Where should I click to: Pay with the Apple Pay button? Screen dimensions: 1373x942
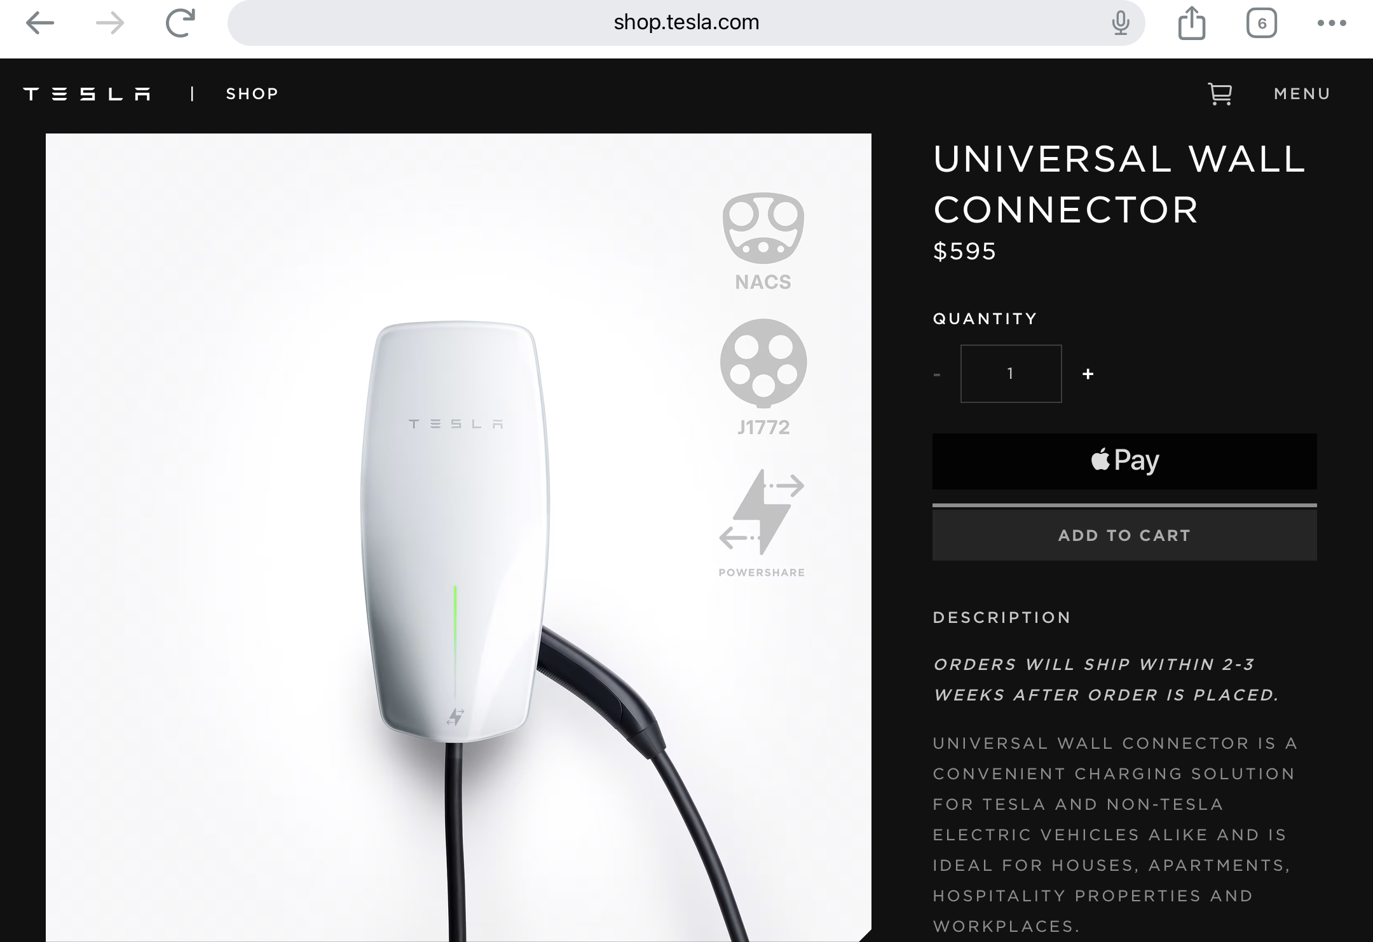click(1124, 461)
